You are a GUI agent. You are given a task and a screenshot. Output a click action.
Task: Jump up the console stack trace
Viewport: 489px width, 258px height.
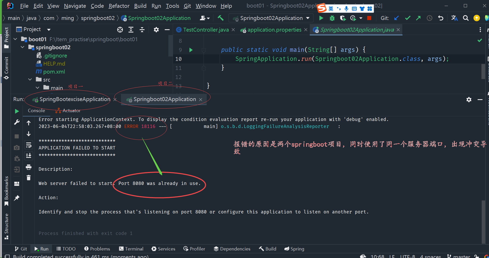(29, 123)
